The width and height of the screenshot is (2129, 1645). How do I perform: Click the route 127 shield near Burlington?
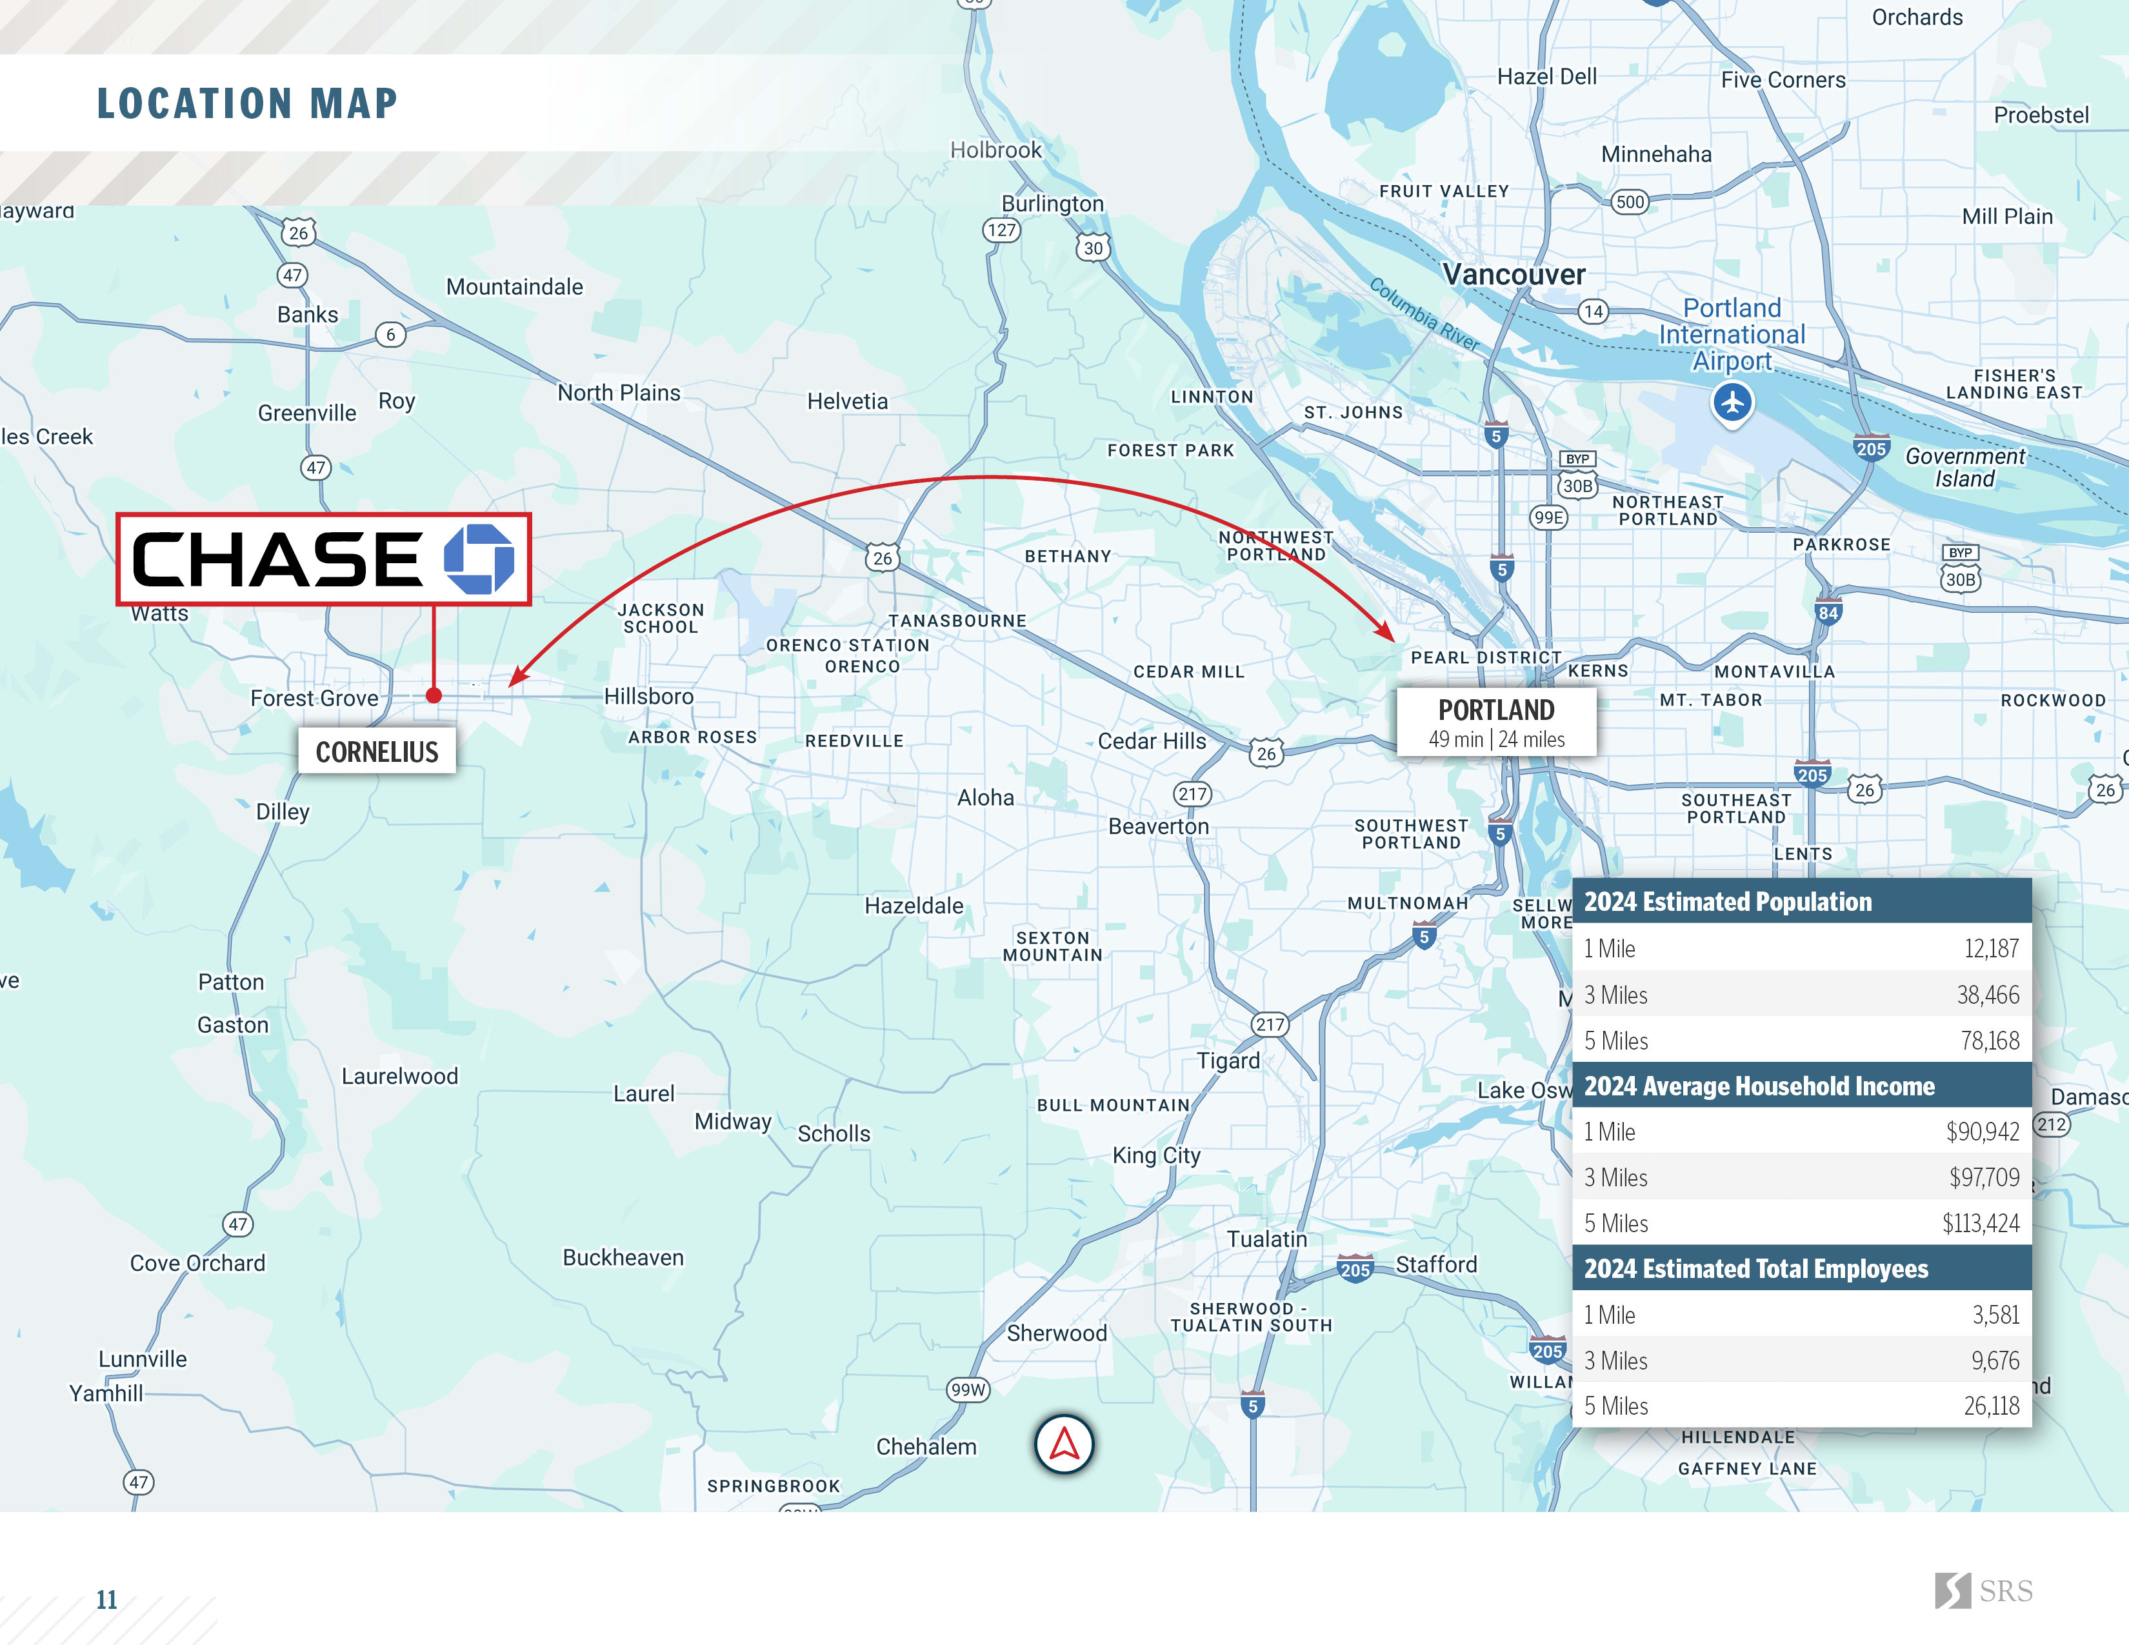pos(1001,230)
